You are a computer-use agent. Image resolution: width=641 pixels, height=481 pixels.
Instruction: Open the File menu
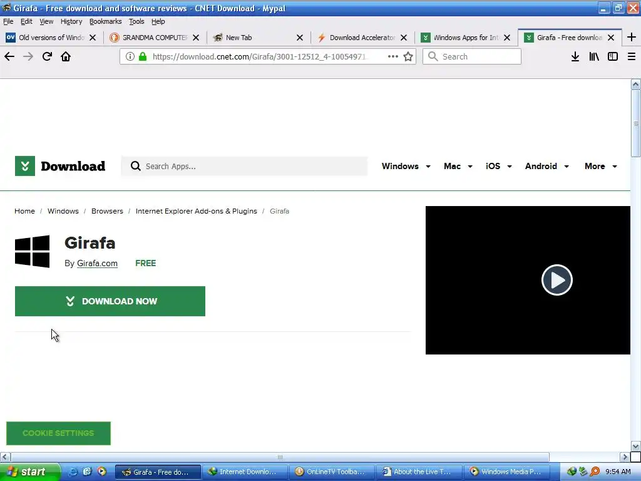point(8,21)
